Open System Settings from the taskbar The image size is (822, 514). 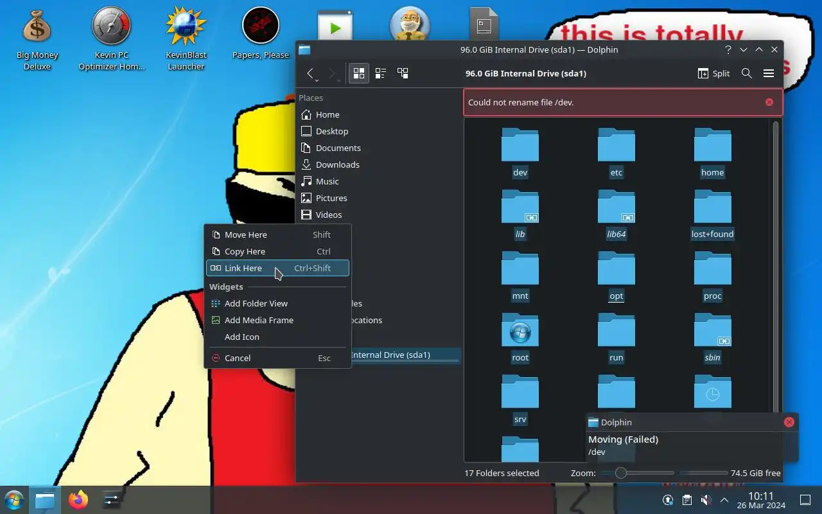(112, 500)
